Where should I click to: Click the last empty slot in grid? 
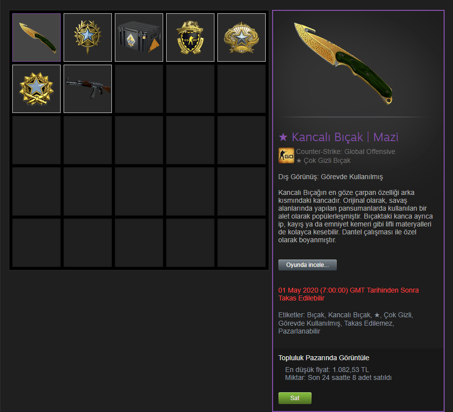242,243
